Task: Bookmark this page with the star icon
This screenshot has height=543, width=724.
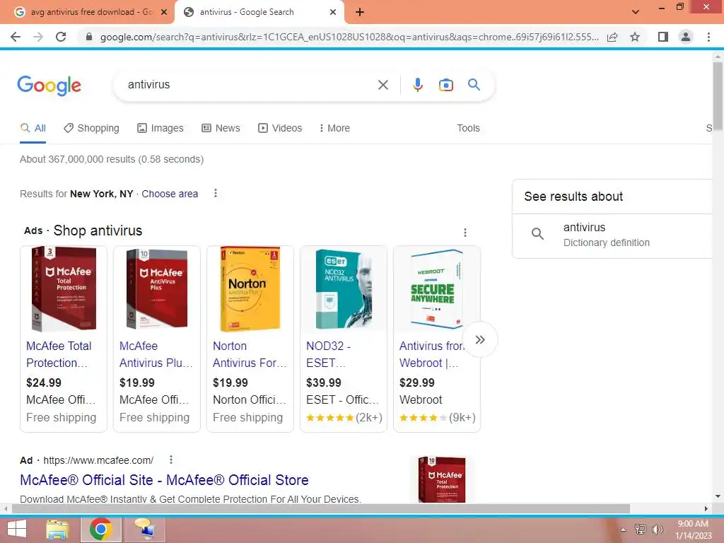Action: (x=635, y=37)
